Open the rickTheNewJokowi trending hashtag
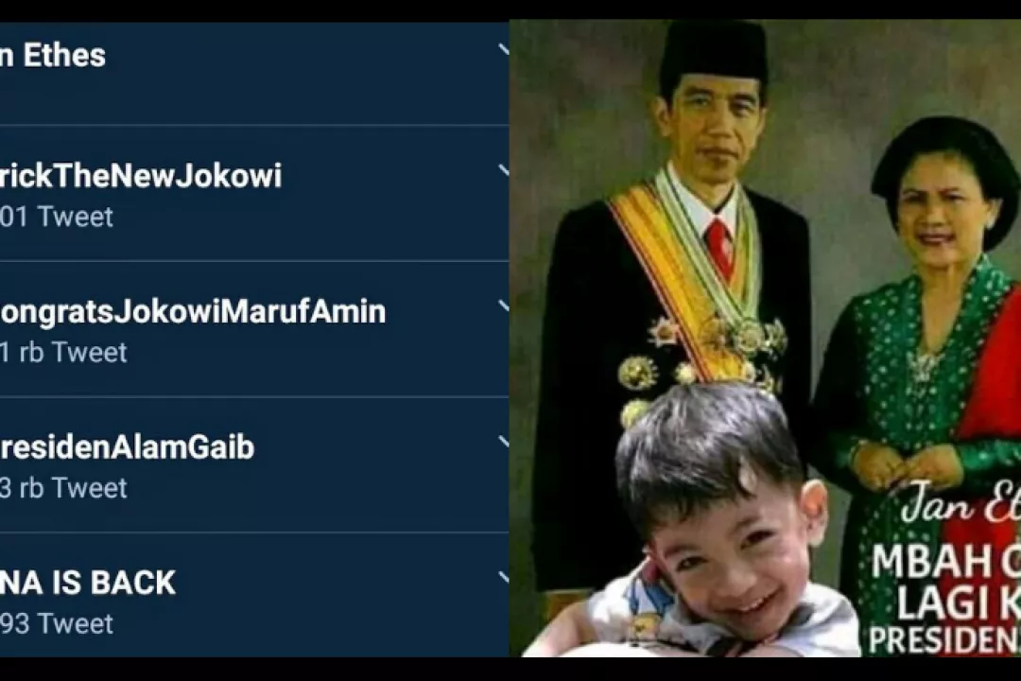The width and height of the screenshot is (1021, 681). [141, 176]
